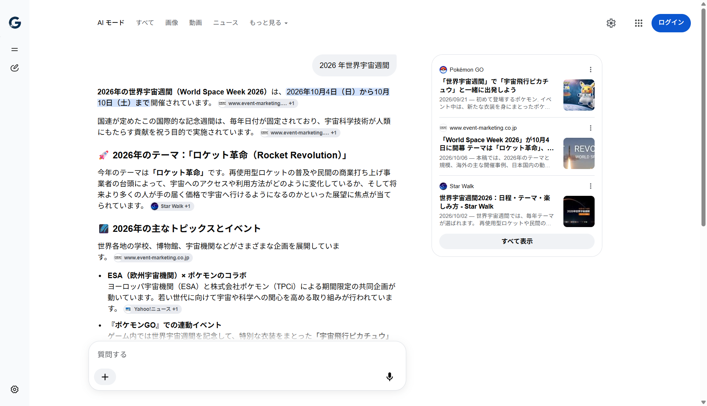Switch to the 画像 tab
Image resolution: width=707 pixels, height=406 pixels.
click(172, 23)
